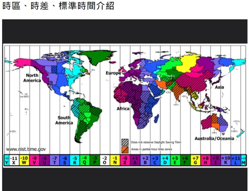
Task: Select the -7 T zone cell
Action: pyautogui.click(x=55, y=160)
